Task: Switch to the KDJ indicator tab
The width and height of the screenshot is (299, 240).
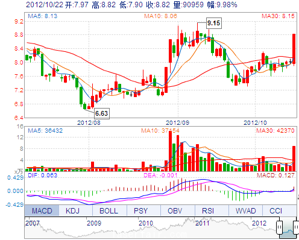Action: point(76,210)
